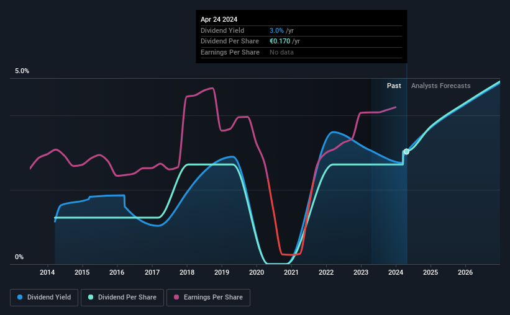This screenshot has width=510, height=315.
Task: Click the 'Past' region label
Action: (x=394, y=86)
